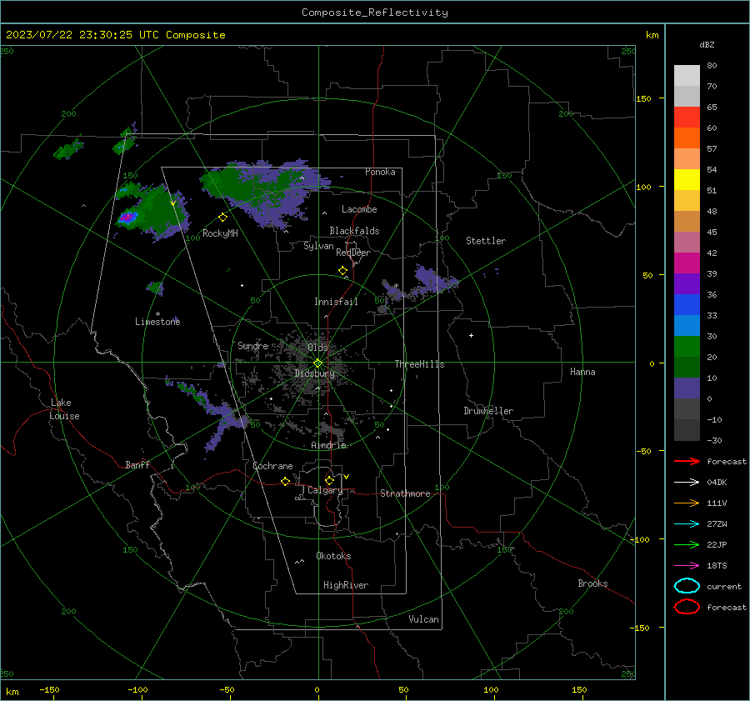
Task: Select the cyan 27ZW arrow icon
Action: coord(687,524)
